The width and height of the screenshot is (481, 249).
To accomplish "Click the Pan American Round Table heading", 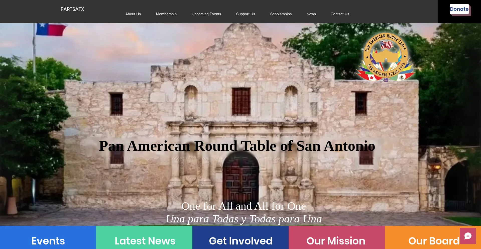I will tap(237, 146).
